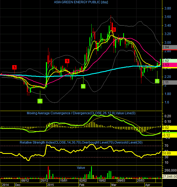The width and height of the screenshot is (177, 187).
Task: Select the 08/12 date on the time axis
Action: (x=25, y=180)
